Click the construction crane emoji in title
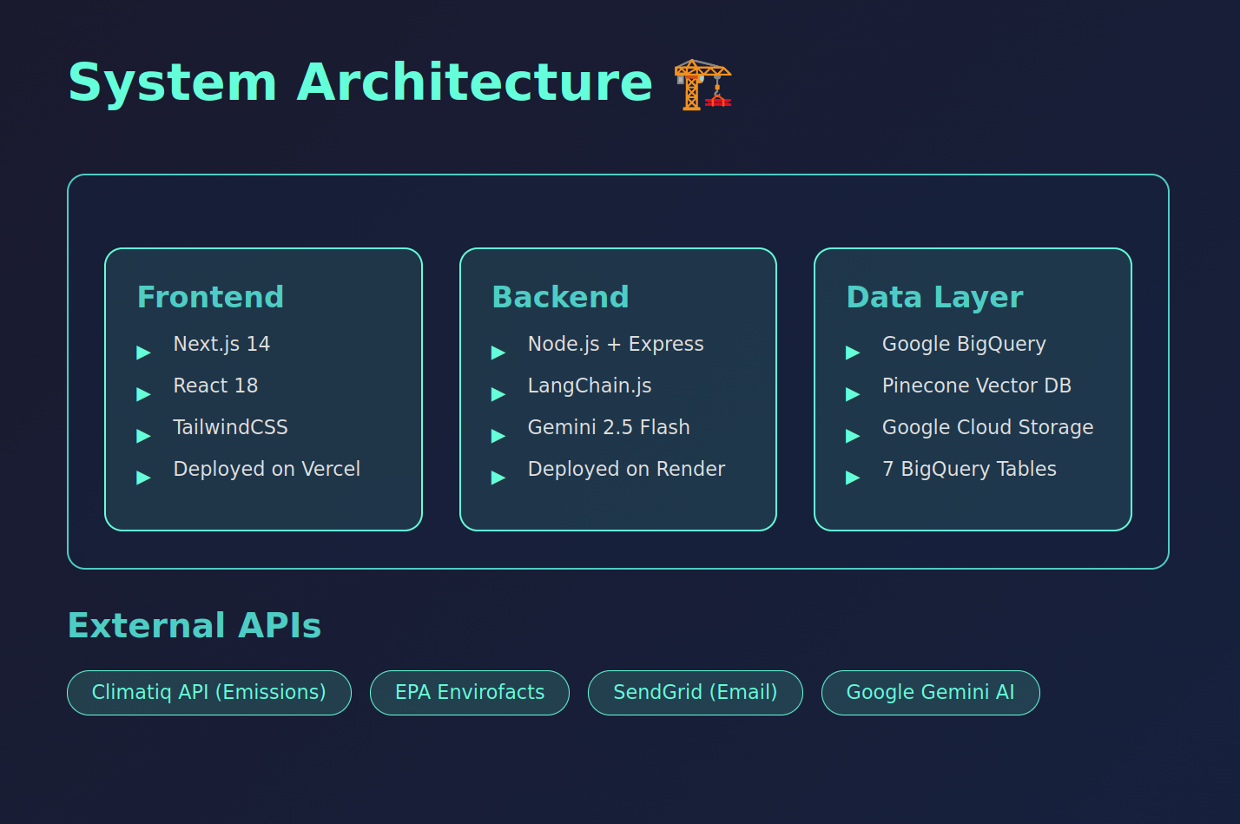 click(x=703, y=84)
